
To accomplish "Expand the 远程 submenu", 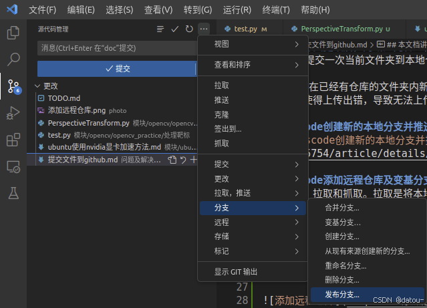I will [x=253, y=222].
